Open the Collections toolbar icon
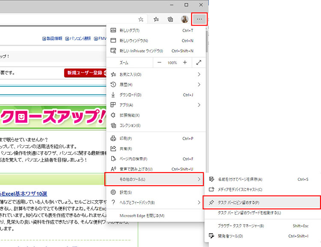This screenshot has width=321, height=247. click(x=170, y=19)
